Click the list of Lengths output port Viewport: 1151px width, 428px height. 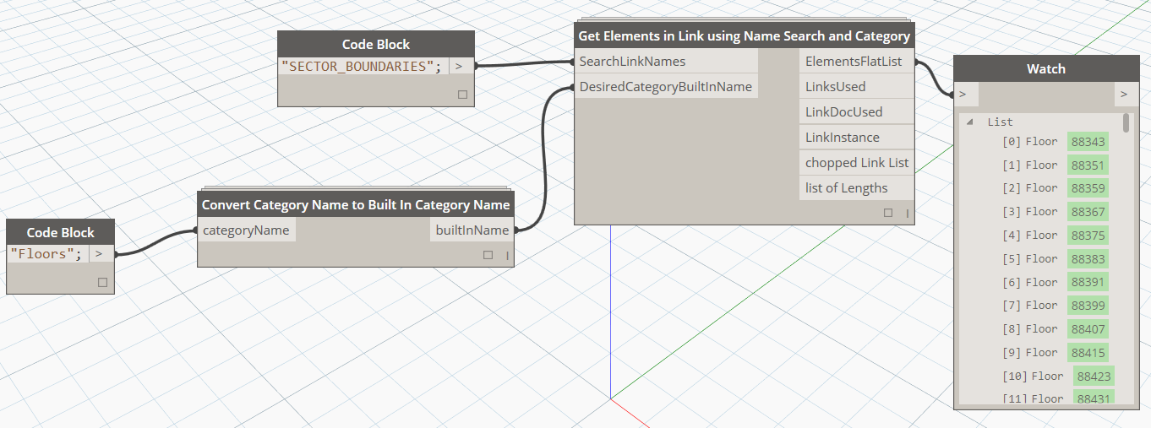pos(846,188)
